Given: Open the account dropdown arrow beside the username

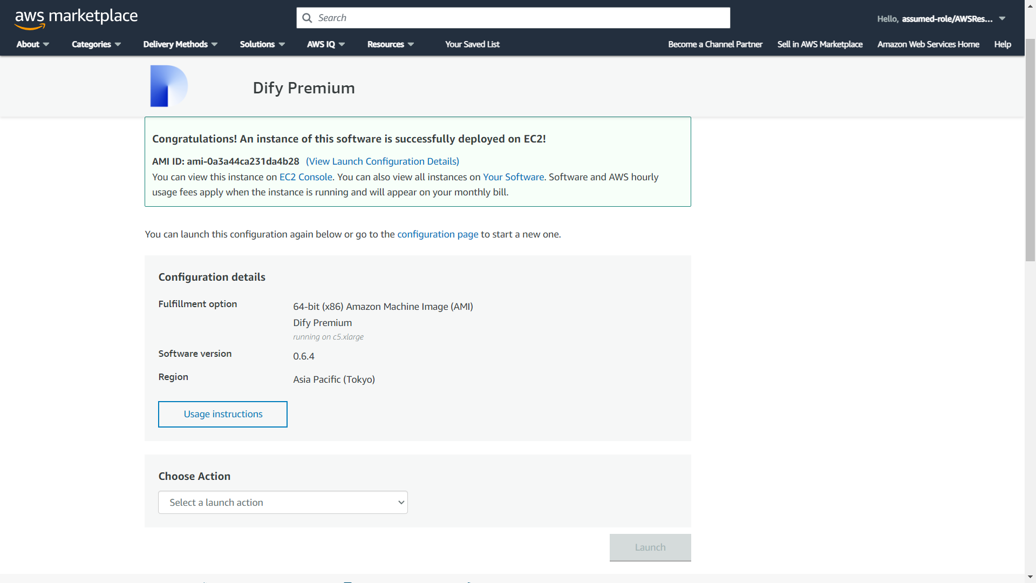Looking at the screenshot, I should (x=1002, y=18).
